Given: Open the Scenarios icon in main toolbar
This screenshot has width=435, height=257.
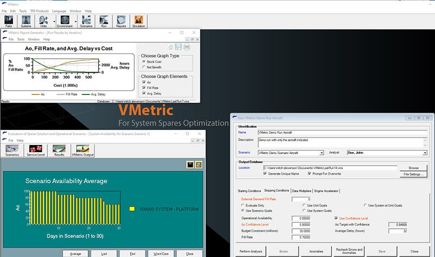Looking at the screenshot, I should (x=86, y=21).
